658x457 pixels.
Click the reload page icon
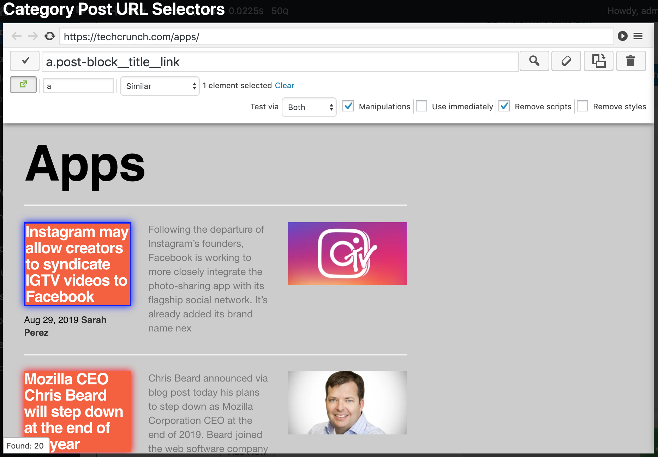pyautogui.click(x=50, y=36)
